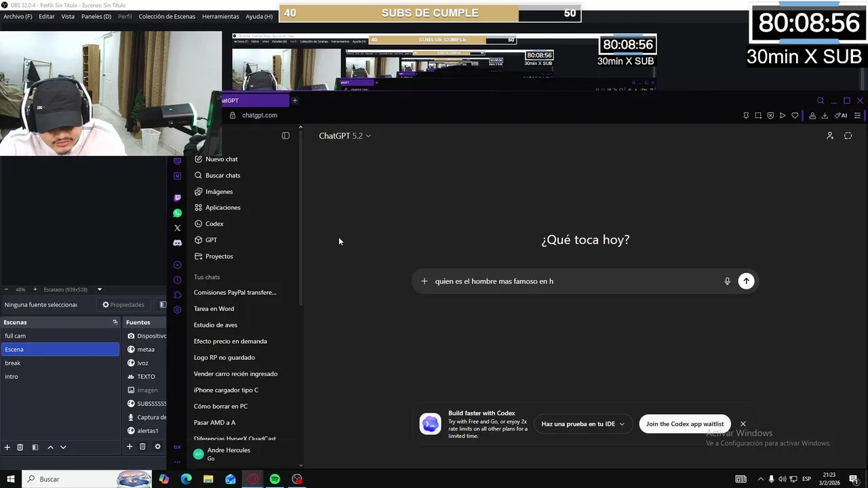Dismiss the Codex banner with X

(x=743, y=424)
